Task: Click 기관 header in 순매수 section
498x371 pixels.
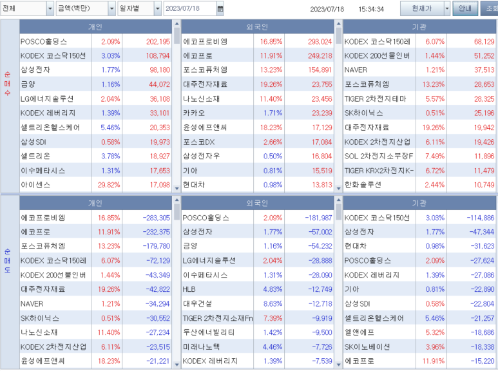Action: point(419,27)
